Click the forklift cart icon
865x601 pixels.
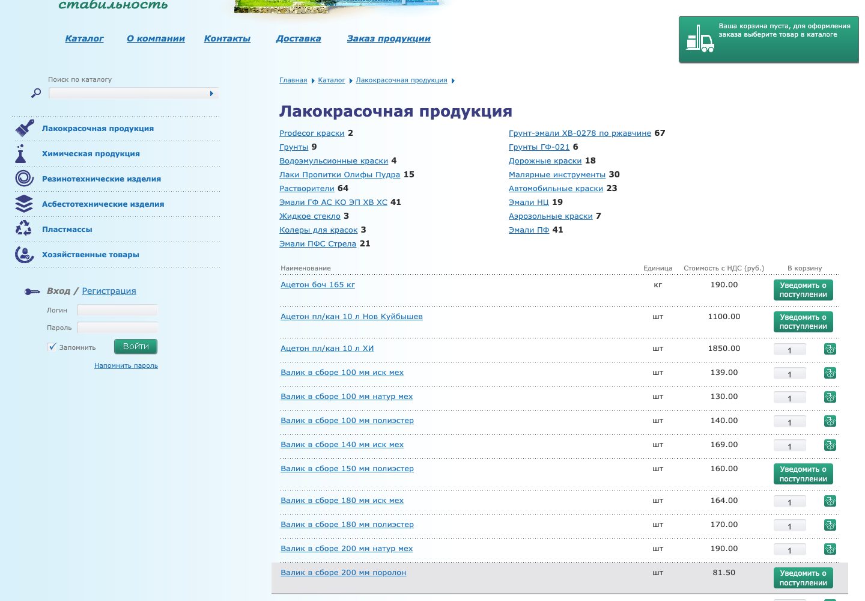coord(700,39)
